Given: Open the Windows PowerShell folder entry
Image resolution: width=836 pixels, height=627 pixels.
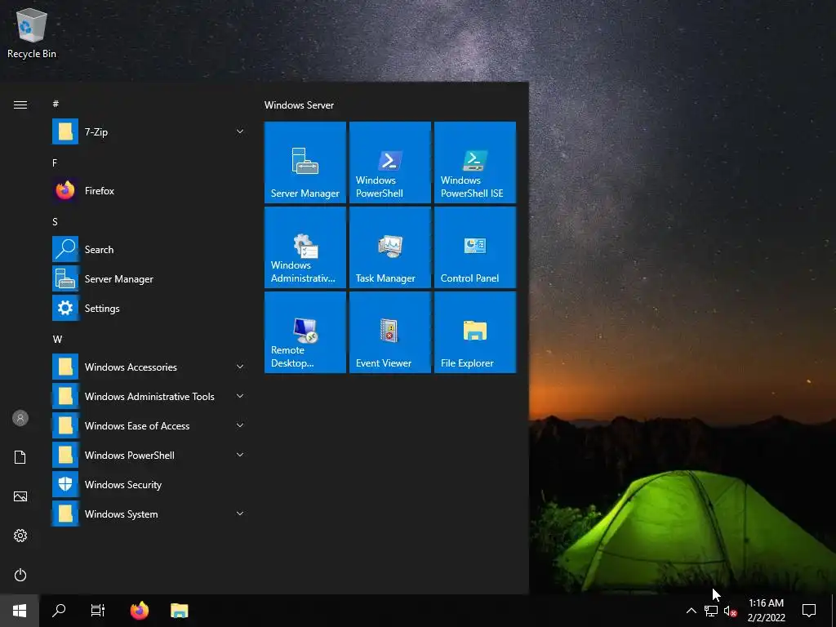Looking at the screenshot, I should coord(149,455).
